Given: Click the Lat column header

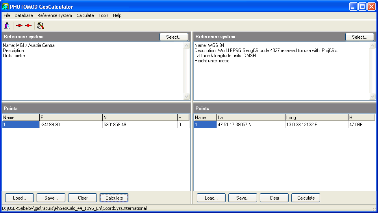Looking at the screenshot, I should click(251, 118).
